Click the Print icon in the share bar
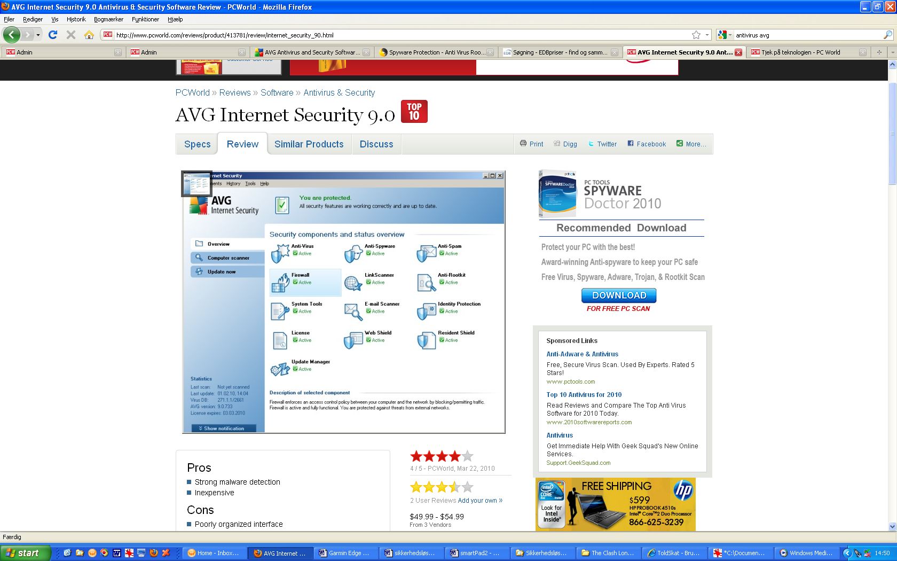This screenshot has height=561, width=897. click(x=523, y=143)
